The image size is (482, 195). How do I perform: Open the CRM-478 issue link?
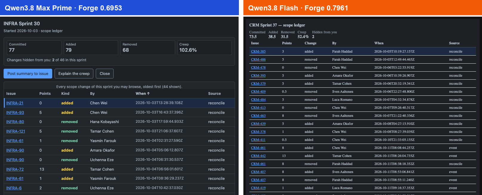coord(258,67)
